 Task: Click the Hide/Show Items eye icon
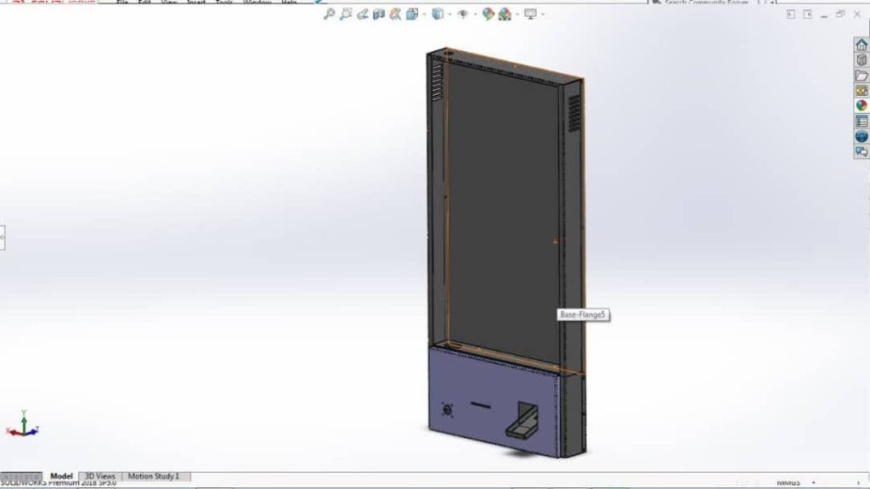(463, 14)
